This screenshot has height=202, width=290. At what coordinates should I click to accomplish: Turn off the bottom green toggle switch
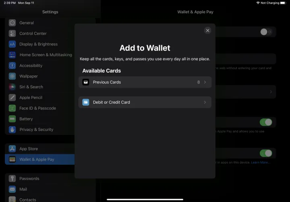(266, 153)
